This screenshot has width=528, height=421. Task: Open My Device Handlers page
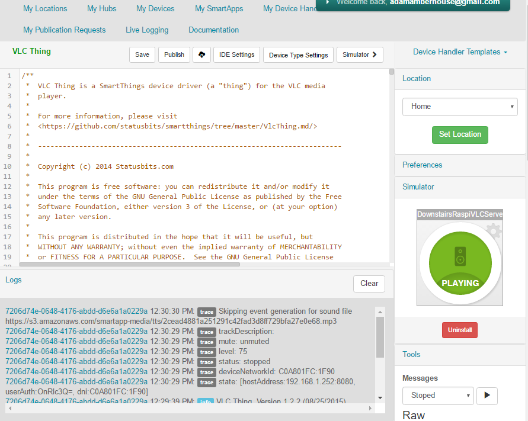pyautogui.click(x=290, y=9)
